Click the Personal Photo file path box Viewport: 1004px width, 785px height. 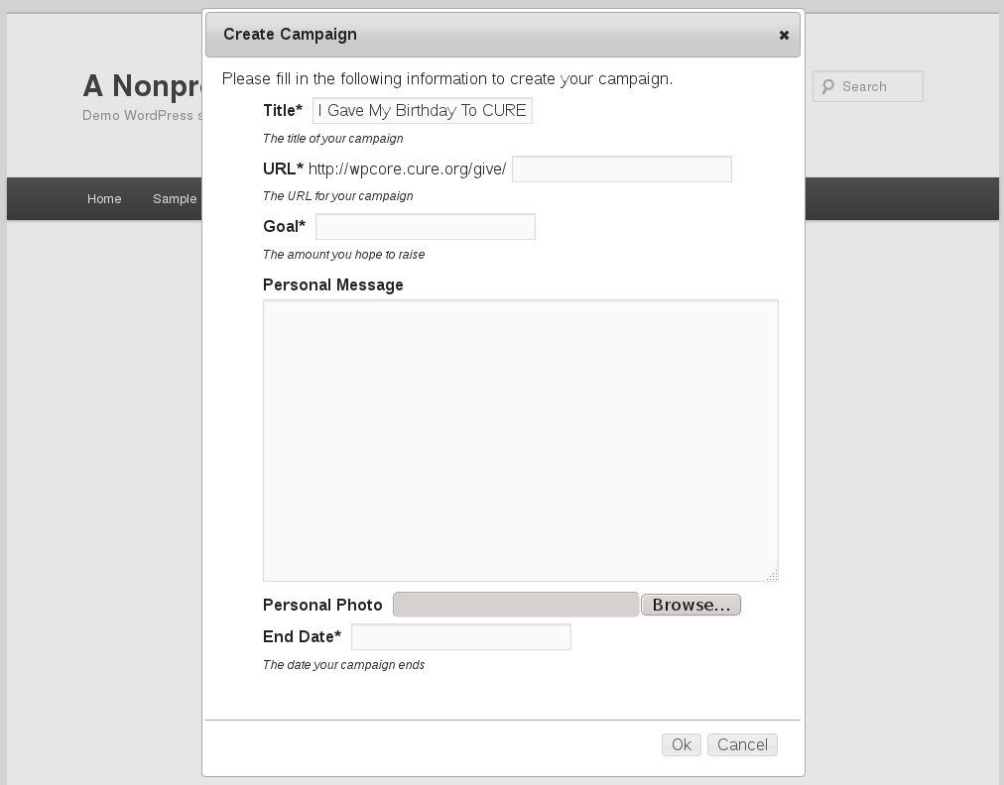(x=516, y=605)
